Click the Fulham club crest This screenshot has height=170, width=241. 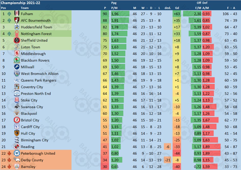17,14
